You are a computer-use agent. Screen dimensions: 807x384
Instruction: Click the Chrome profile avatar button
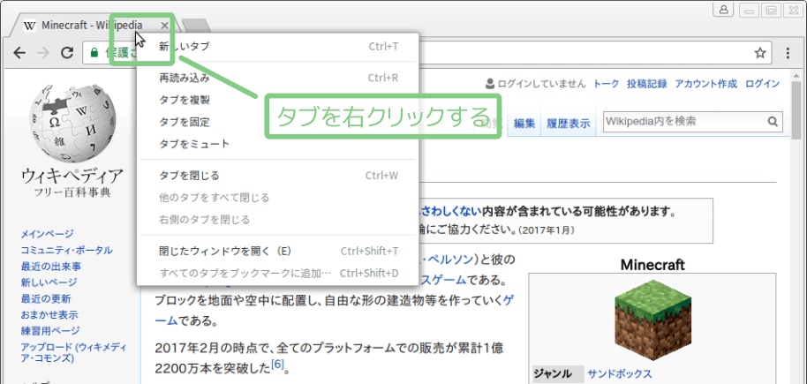[724, 9]
